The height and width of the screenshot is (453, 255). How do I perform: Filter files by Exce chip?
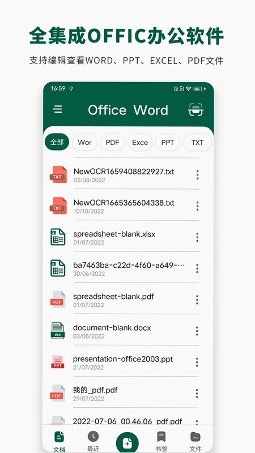(x=140, y=142)
